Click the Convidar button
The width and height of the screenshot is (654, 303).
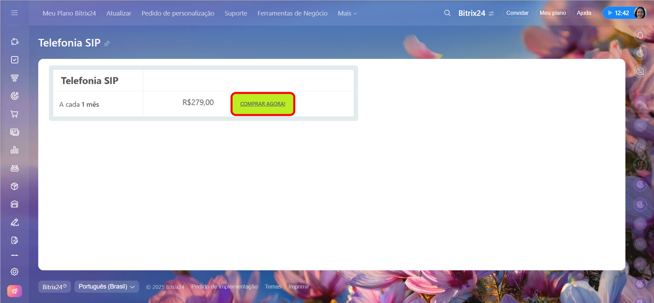click(517, 13)
